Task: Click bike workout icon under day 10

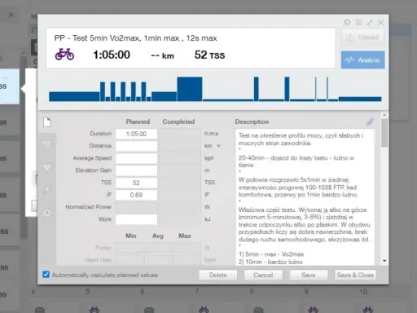Action: pos(367,310)
